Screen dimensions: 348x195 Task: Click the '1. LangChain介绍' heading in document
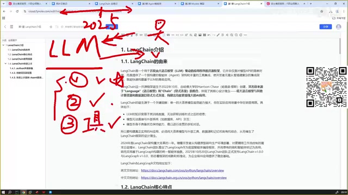[x=142, y=50]
